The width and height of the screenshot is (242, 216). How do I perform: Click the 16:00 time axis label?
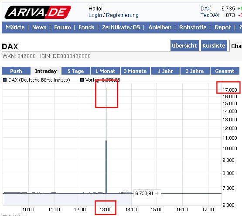pyautogui.click(x=182, y=209)
